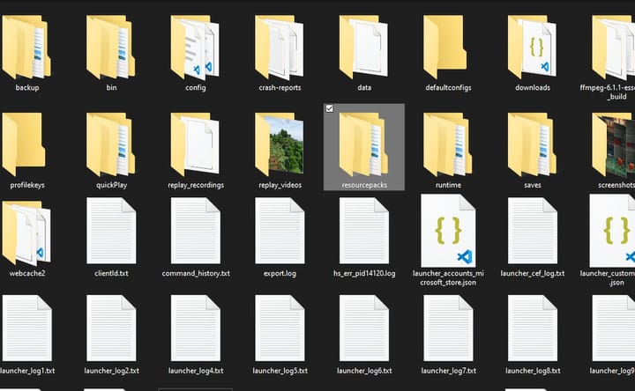Select the runtime folder
Image resolution: width=635 pixels, height=391 pixels.
pos(448,144)
